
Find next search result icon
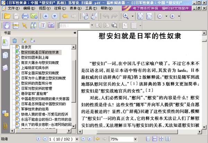[x=106, y=25]
